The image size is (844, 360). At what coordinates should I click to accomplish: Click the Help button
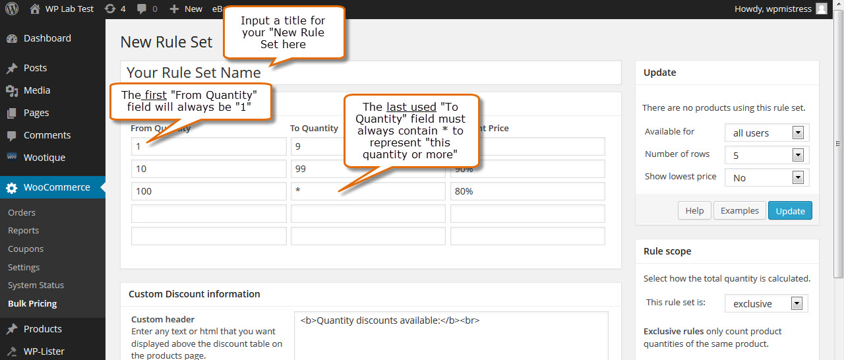tap(694, 210)
